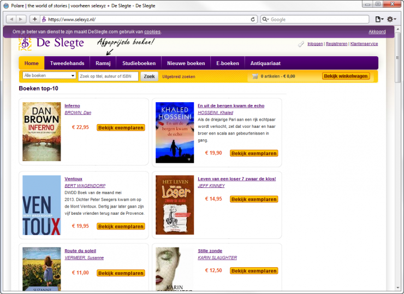Click the Boeken top-10 heading
The width and height of the screenshot is (404, 294).
(x=38, y=89)
